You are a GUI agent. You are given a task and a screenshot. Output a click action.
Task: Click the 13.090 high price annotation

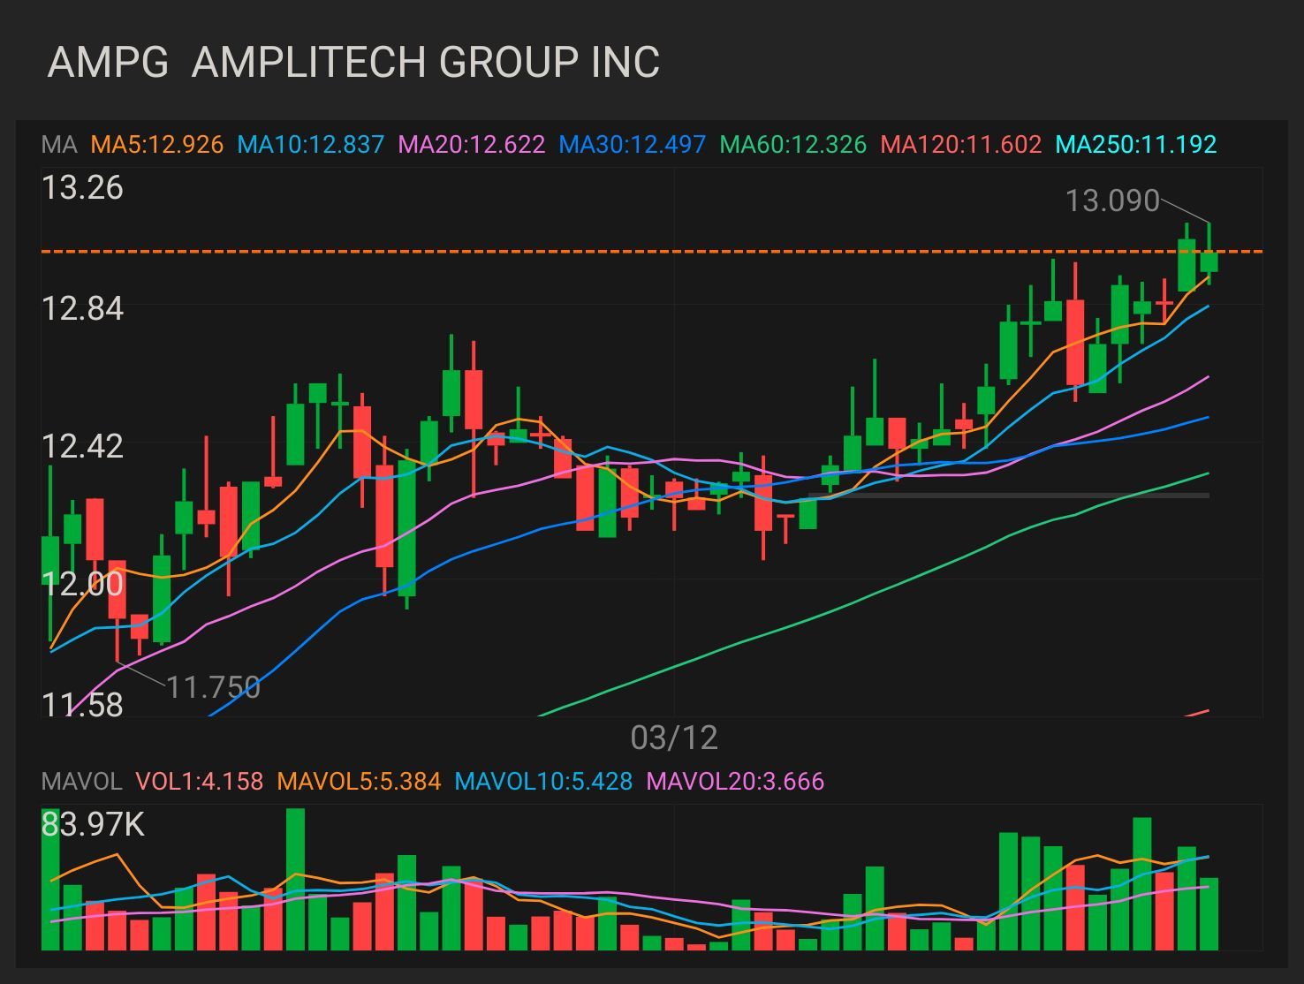(1112, 201)
